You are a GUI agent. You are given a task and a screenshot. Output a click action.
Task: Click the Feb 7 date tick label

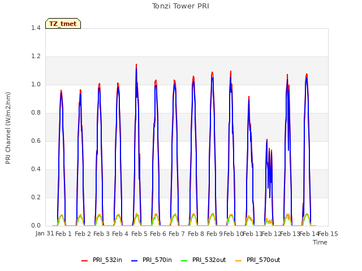click(177, 234)
